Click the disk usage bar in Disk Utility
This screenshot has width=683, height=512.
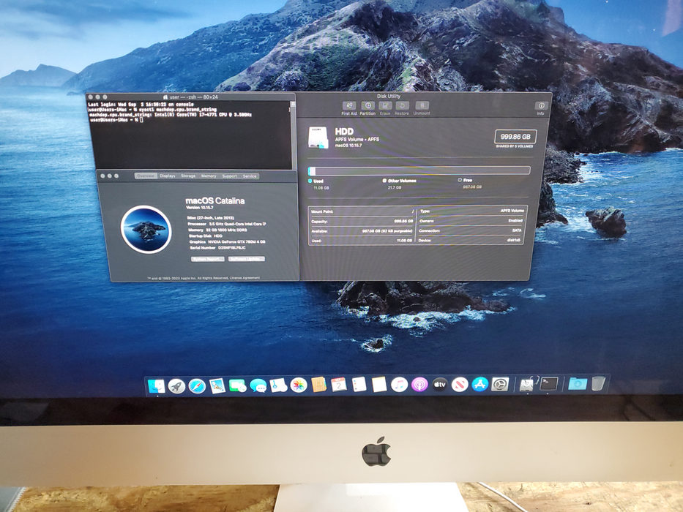419,170
